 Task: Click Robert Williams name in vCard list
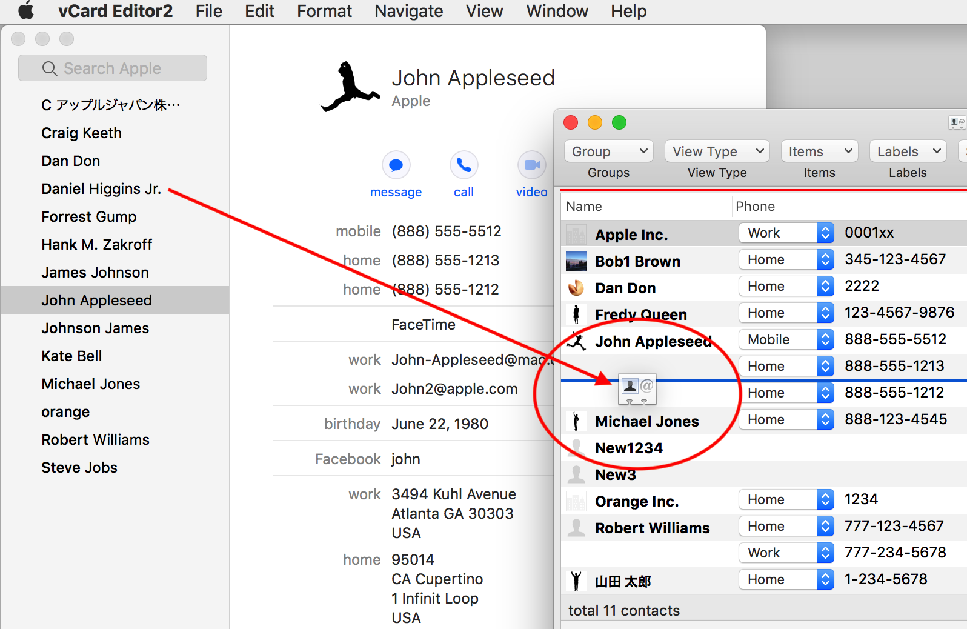coord(652,528)
